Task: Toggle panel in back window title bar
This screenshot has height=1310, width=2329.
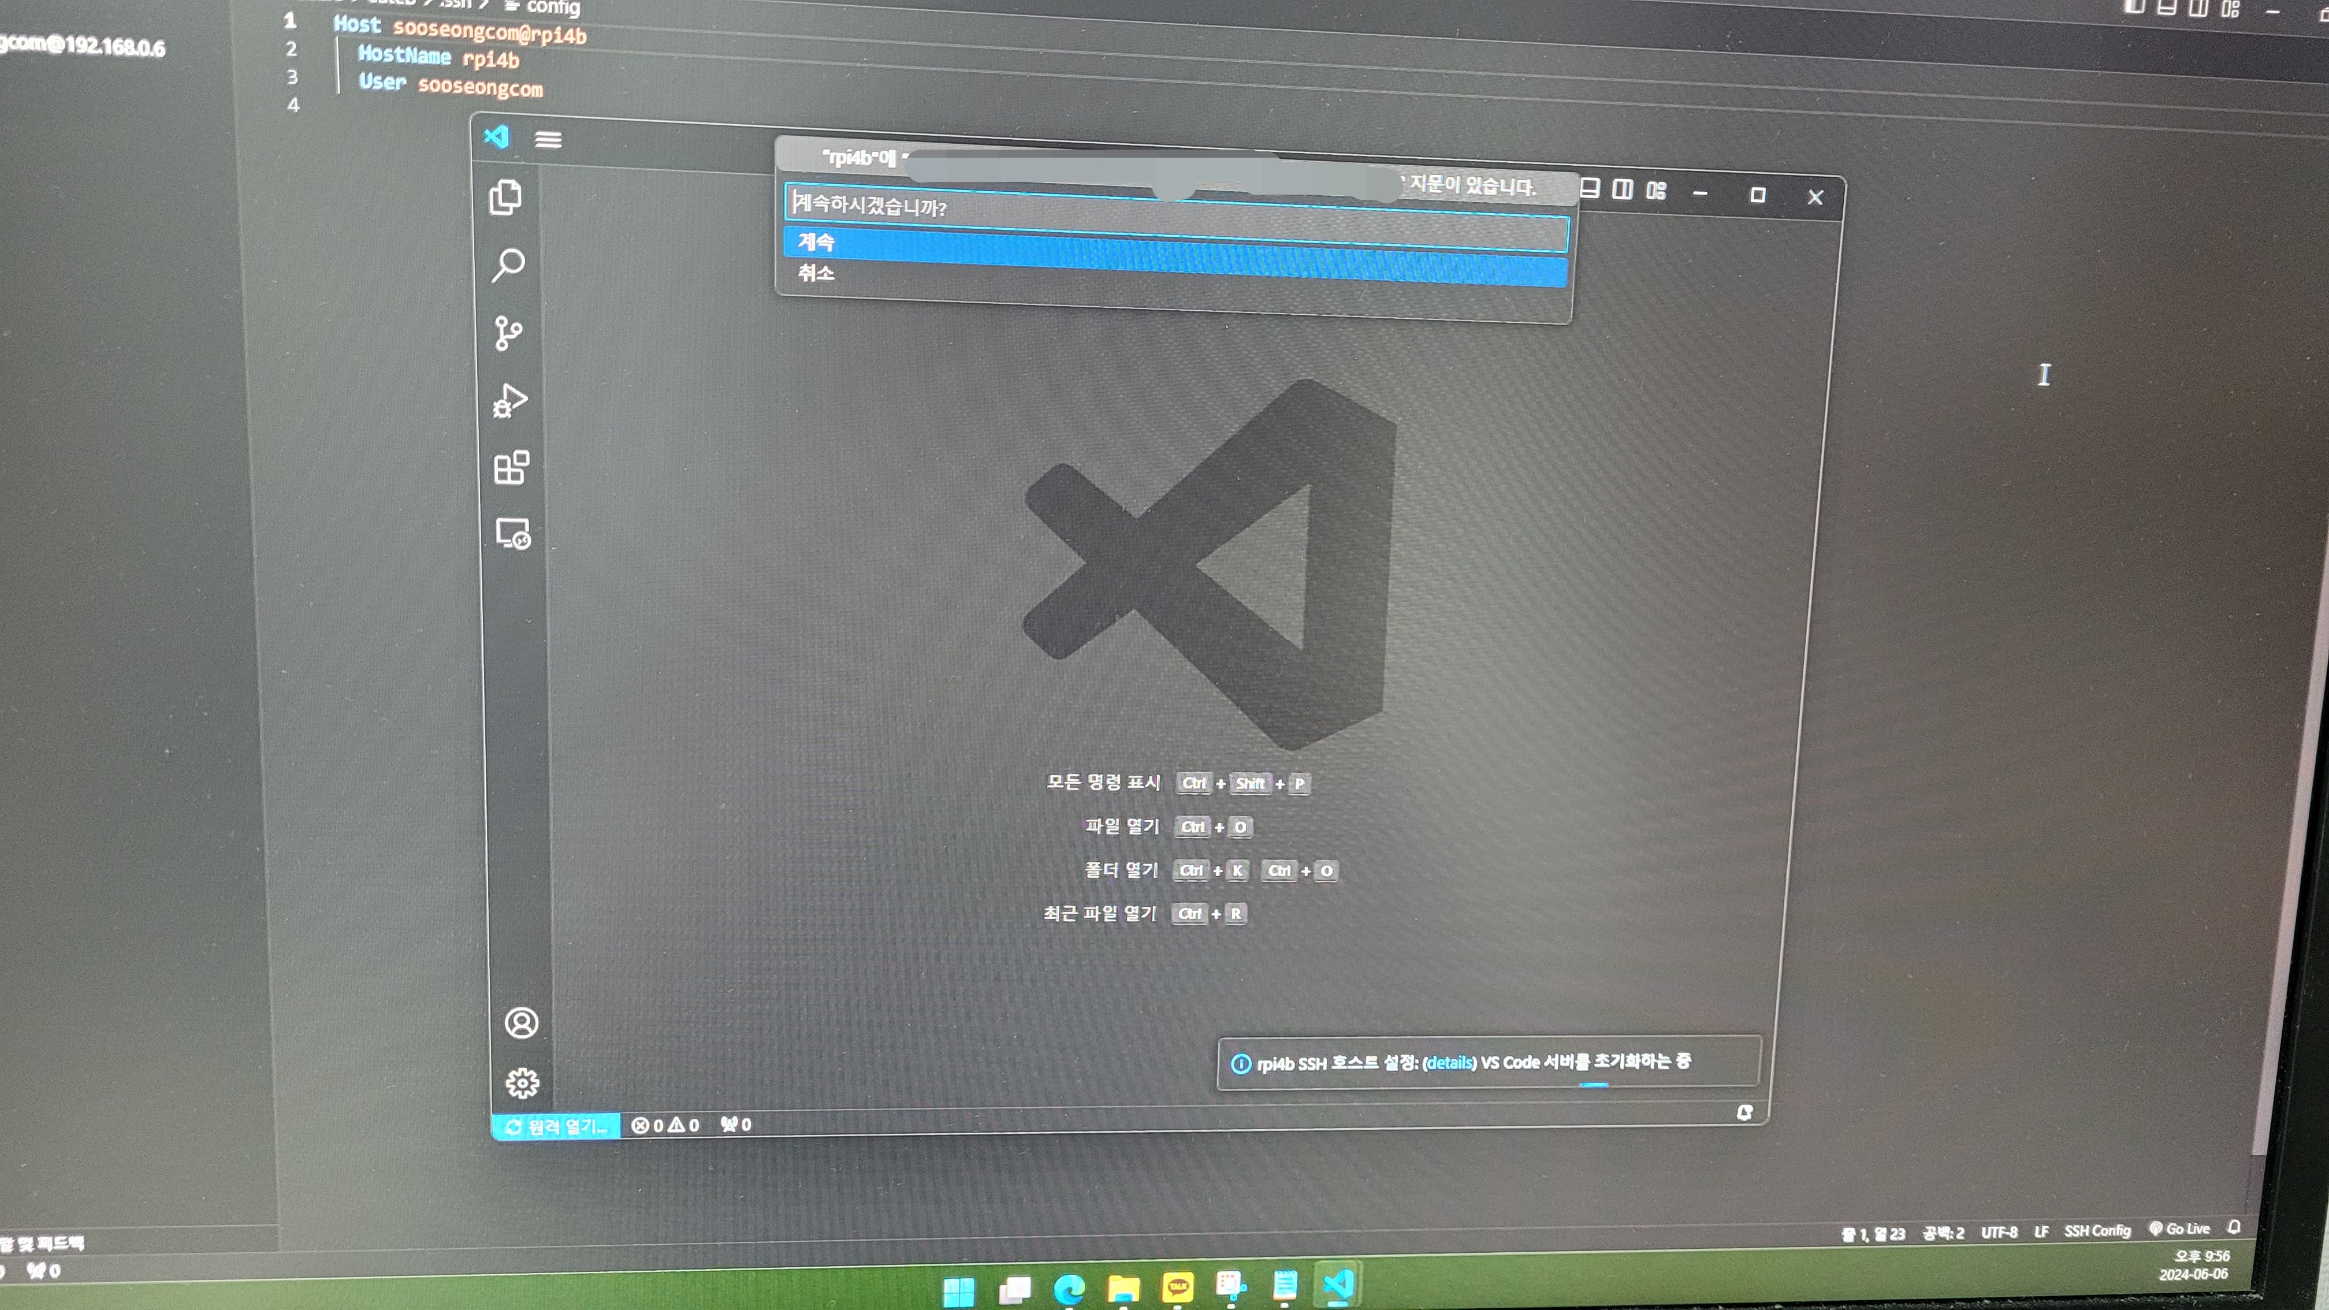Action: pos(2166,6)
